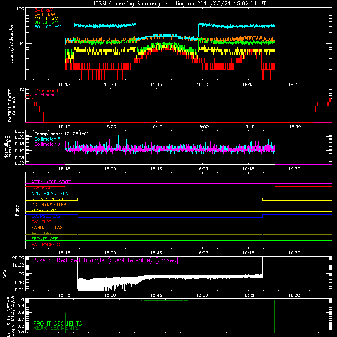The image size is (337, 337).
Task: Click the GAP_FLAG label
Action: coord(41,187)
